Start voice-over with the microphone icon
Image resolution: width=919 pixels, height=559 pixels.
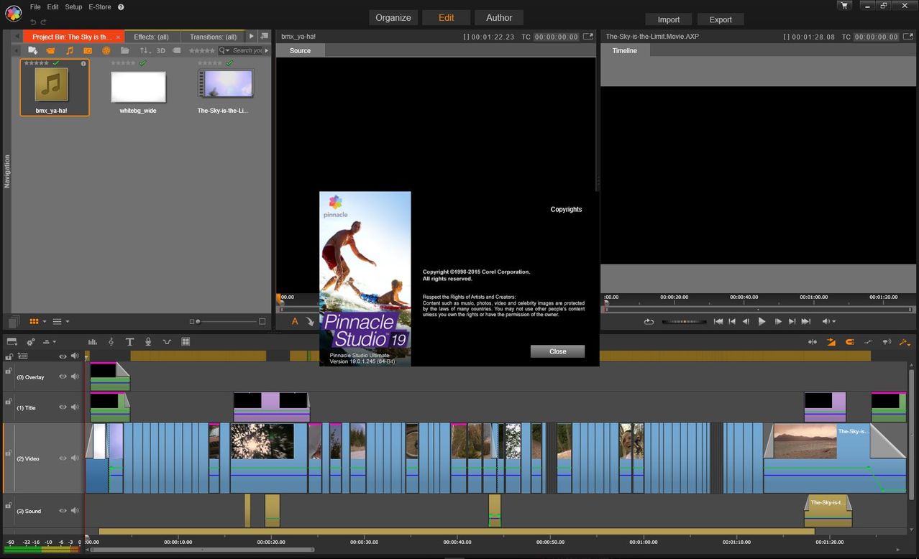coord(148,342)
